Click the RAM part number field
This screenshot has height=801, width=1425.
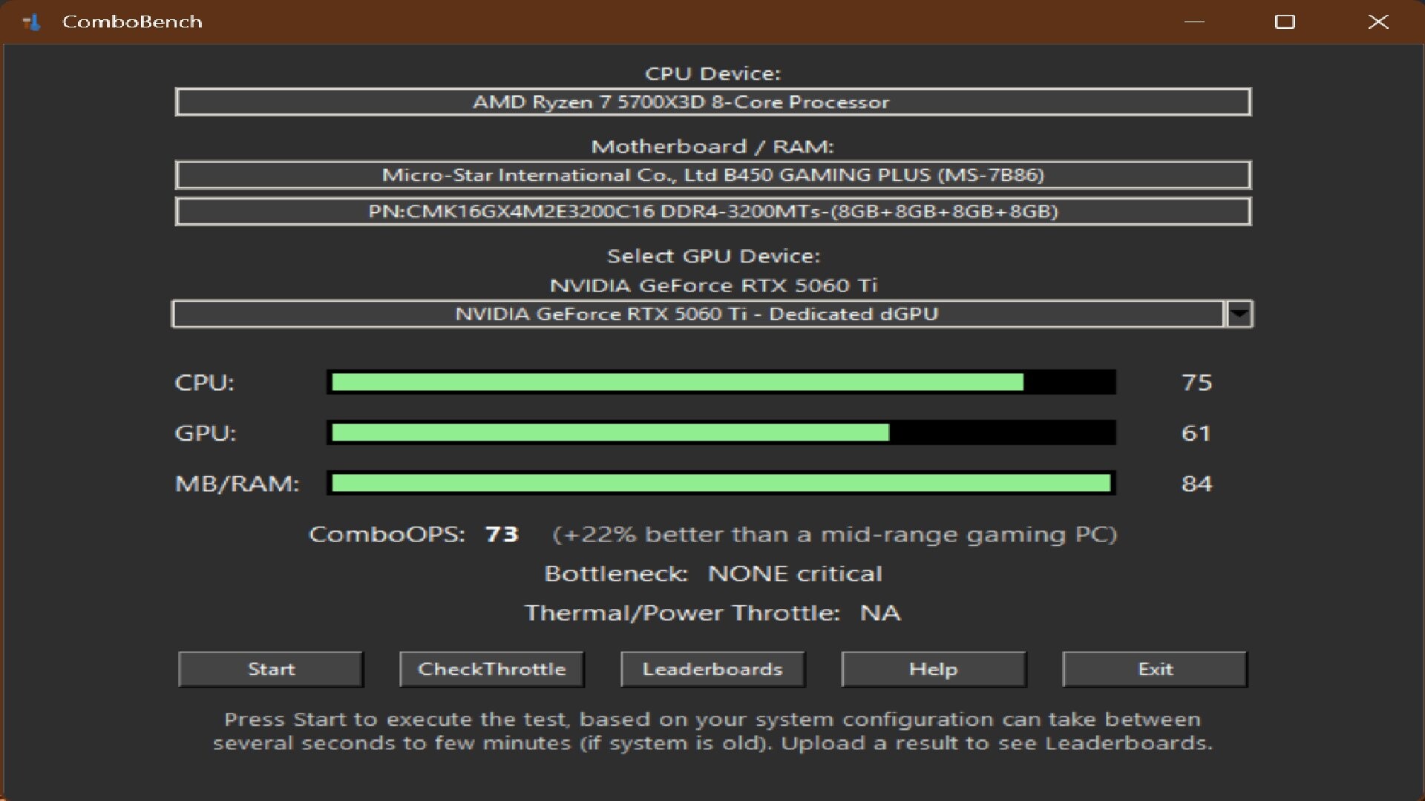click(712, 211)
